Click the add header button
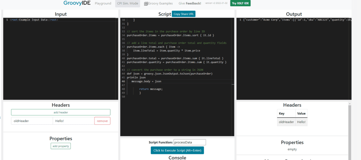361x160 pixels. point(61,112)
